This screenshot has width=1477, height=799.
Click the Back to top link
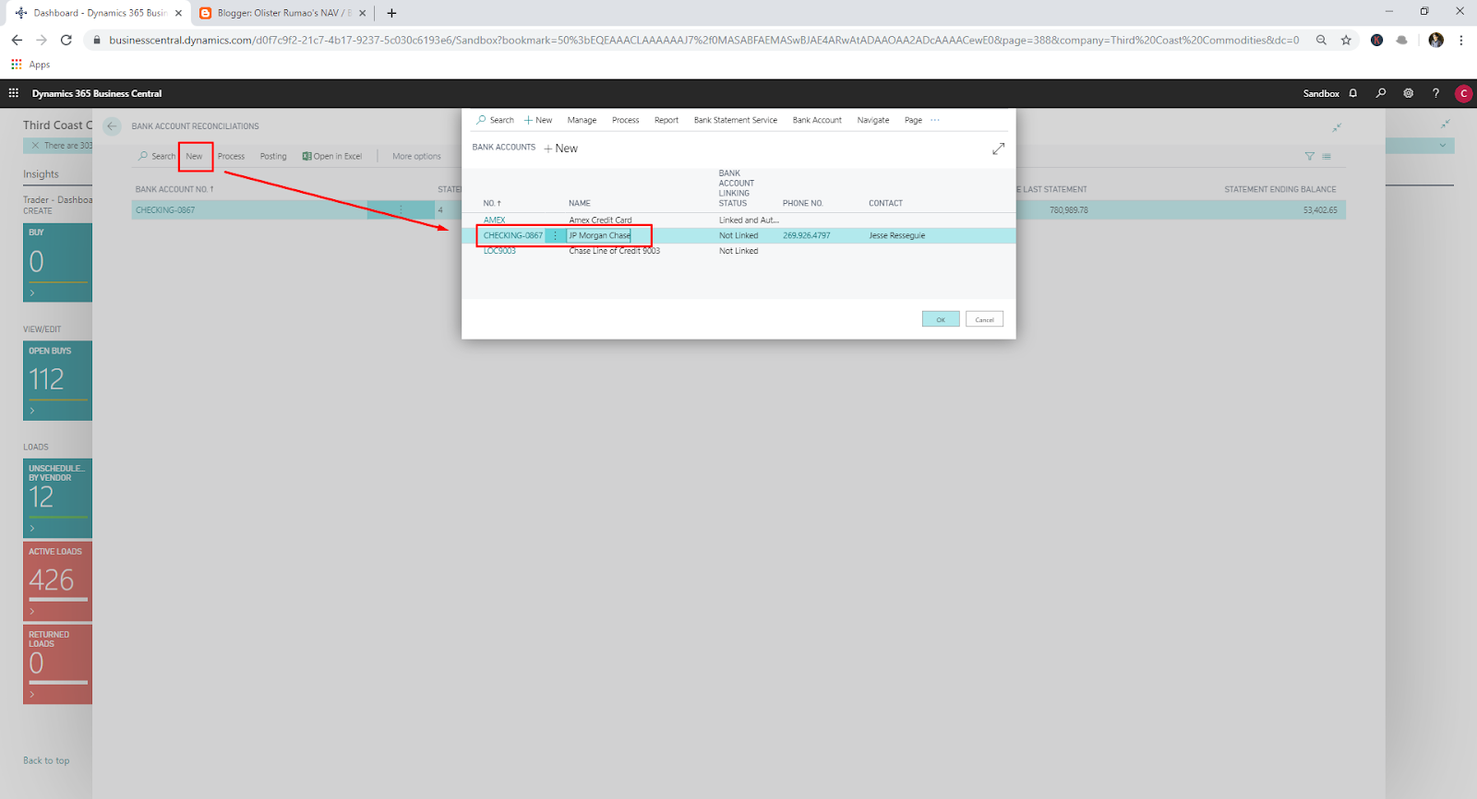(x=46, y=760)
